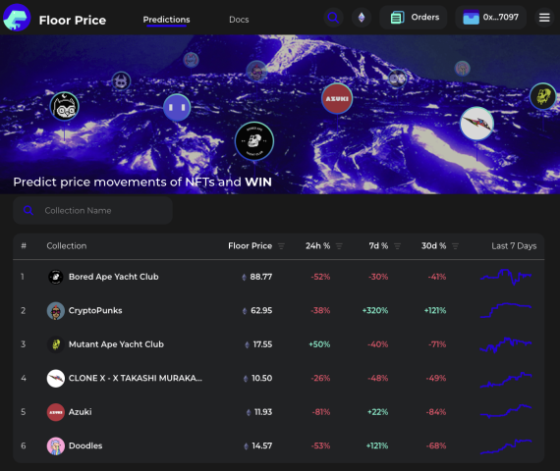The height and width of the screenshot is (471, 560).
Task: Click floor price 62.95
Action: coord(261,311)
